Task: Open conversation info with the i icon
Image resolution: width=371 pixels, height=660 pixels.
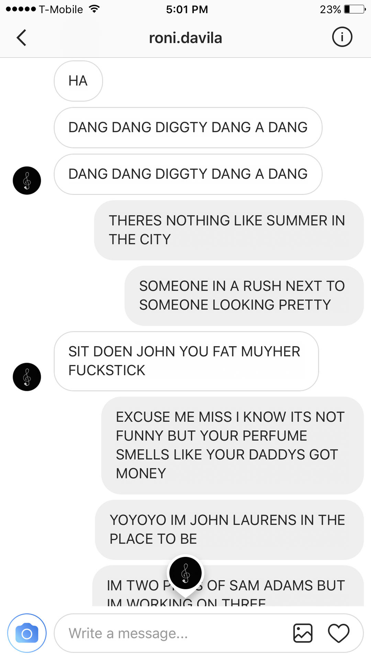Action: 342,37
